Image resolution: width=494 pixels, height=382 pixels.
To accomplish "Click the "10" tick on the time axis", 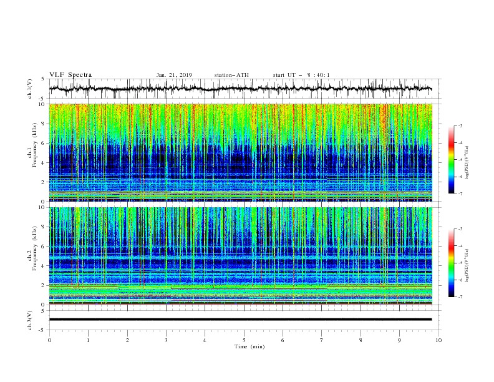I will (438, 340).
